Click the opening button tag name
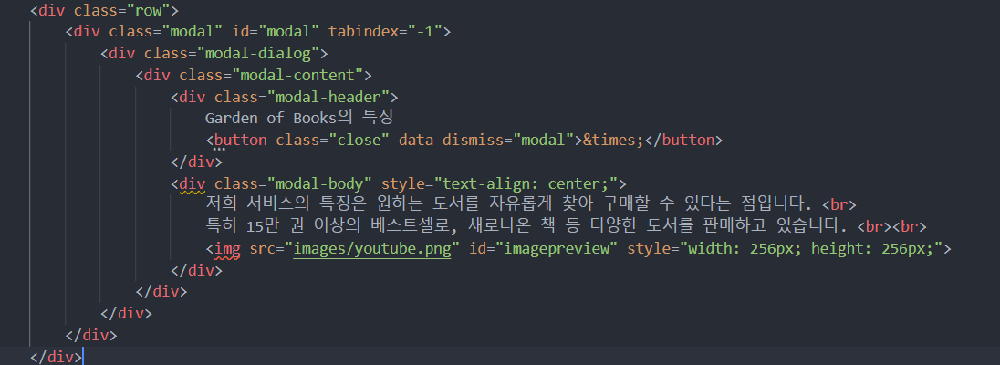The width and height of the screenshot is (1000, 365). (x=241, y=141)
